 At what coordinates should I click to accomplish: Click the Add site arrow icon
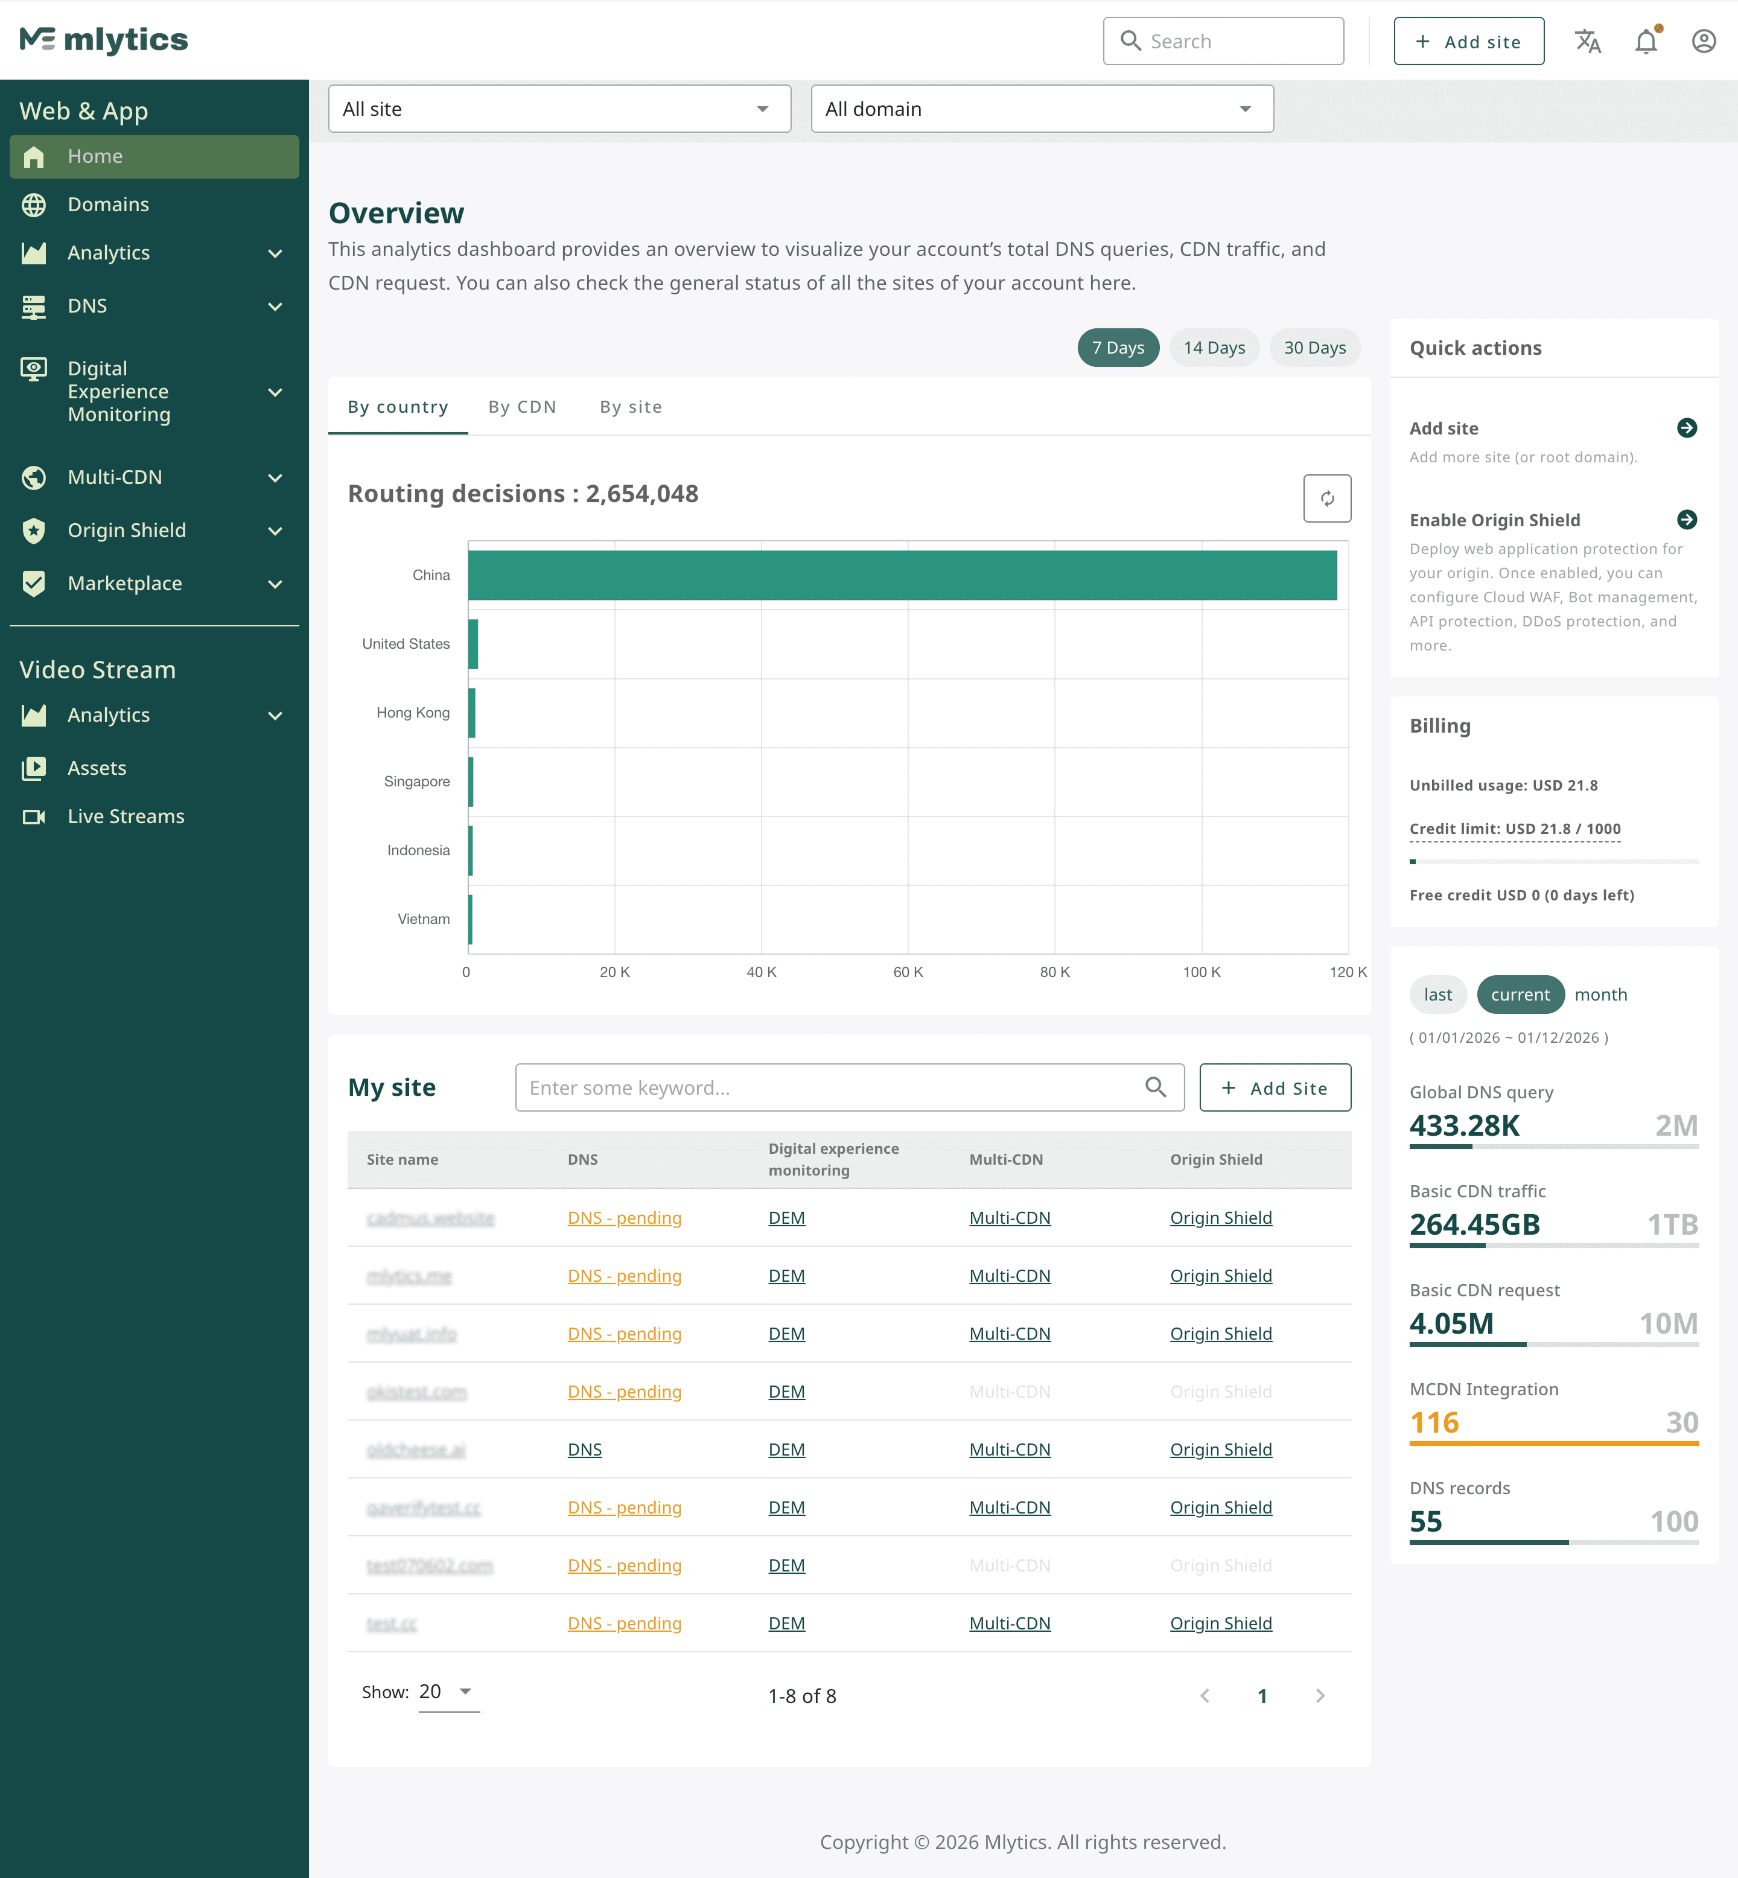click(1686, 428)
